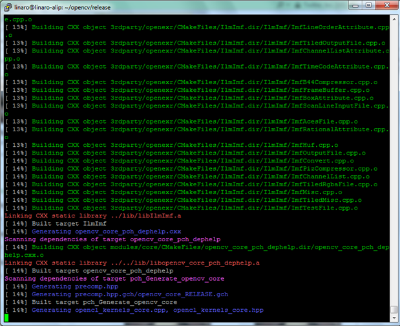Click the ImfFrameBuffer.cpp.o build line
This screenshot has height=326, width=400.
coord(187,91)
